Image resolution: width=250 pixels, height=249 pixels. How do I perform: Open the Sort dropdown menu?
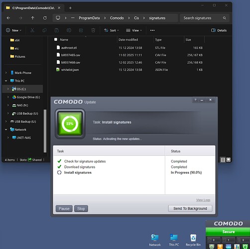(x=112, y=30)
